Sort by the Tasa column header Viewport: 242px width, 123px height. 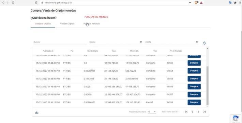(114, 51)
